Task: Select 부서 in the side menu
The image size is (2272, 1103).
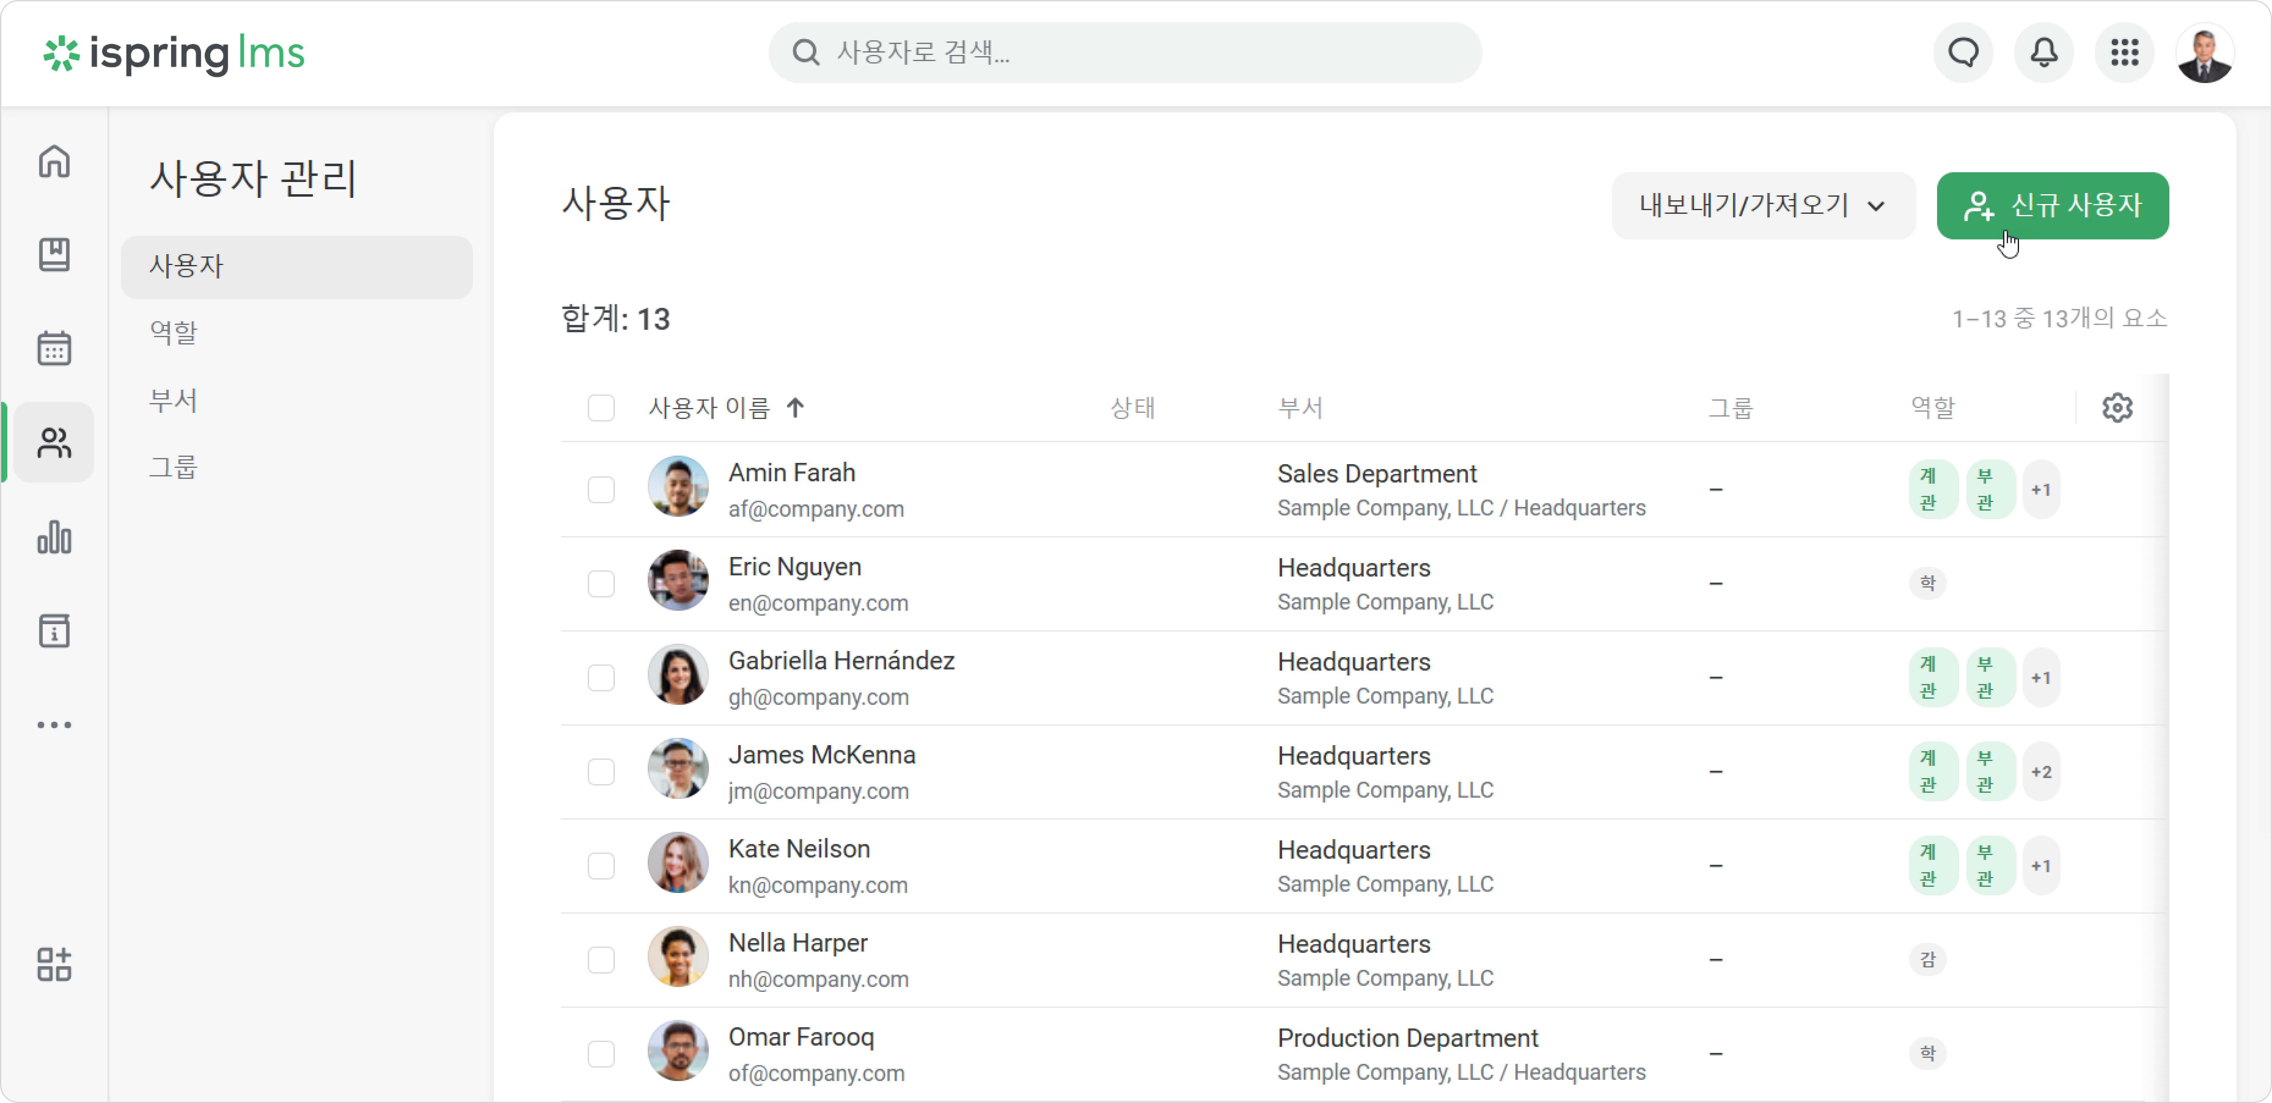Action: [174, 400]
